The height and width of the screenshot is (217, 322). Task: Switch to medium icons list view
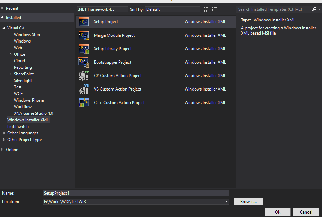pos(215,9)
